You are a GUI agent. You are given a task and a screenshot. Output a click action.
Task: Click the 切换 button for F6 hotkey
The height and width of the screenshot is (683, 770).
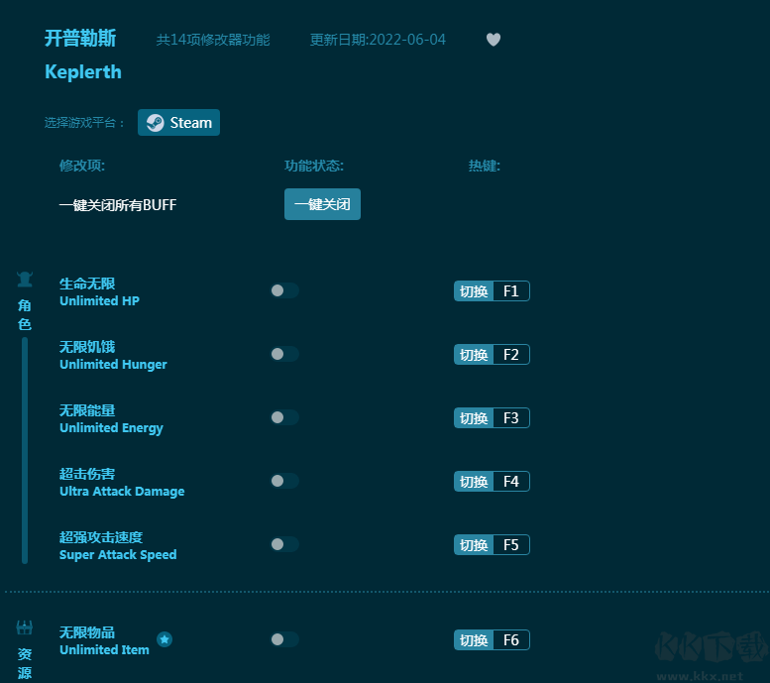point(474,639)
